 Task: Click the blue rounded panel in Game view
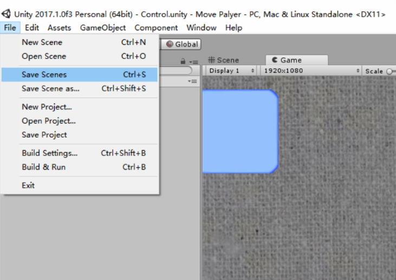[x=241, y=132]
